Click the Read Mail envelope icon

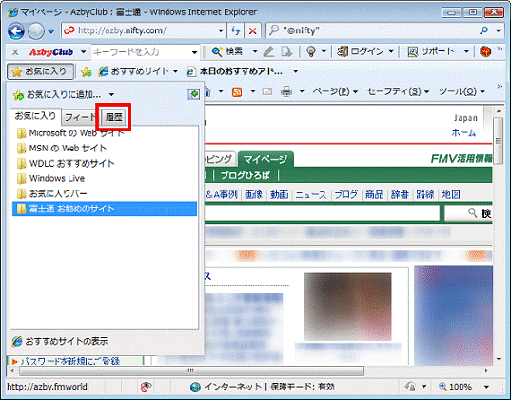(x=267, y=91)
